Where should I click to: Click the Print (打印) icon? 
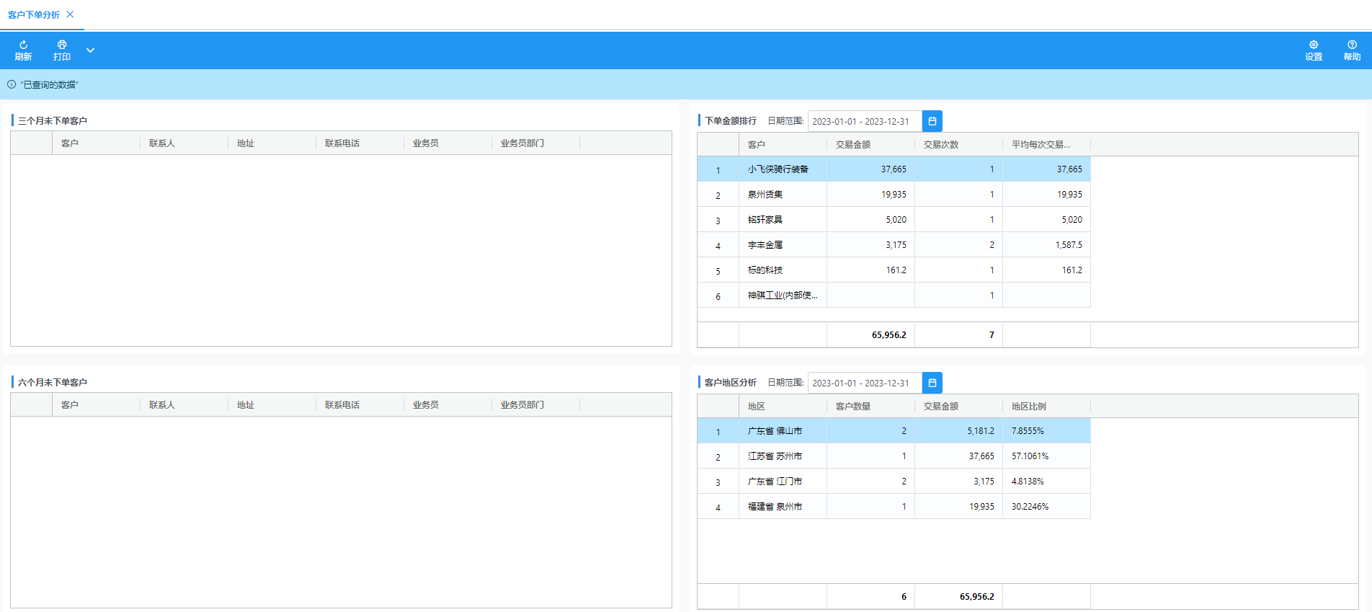62,45
